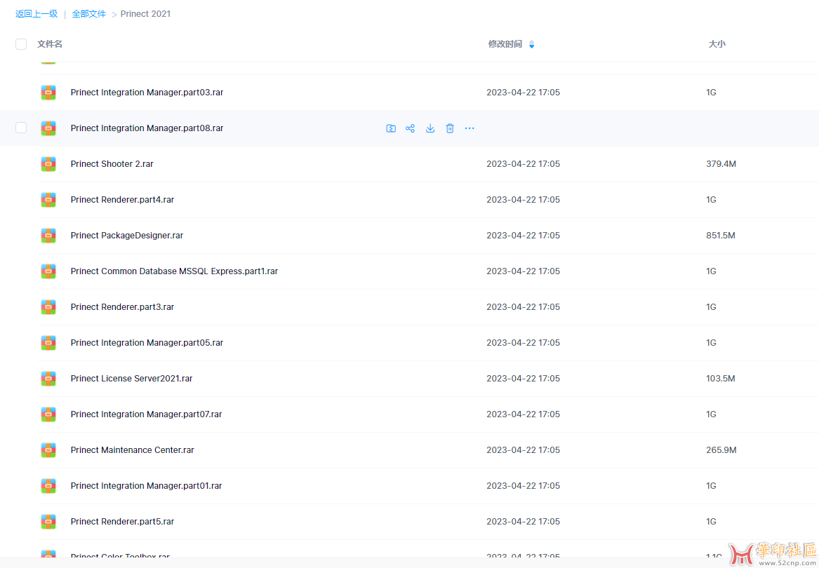
Task: Click the modified date of Renderer.part5.rar
Action: pos(523,522)
